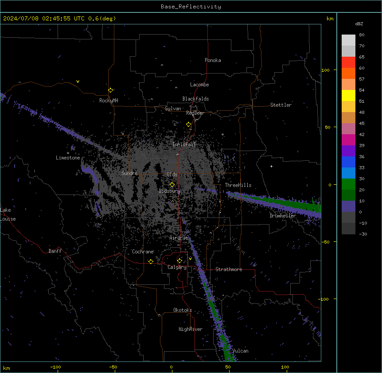The width and height of the screenshot is (382, 373).
Task: Select the yellow V marker east of Calgary
Action: pos(190,259)
